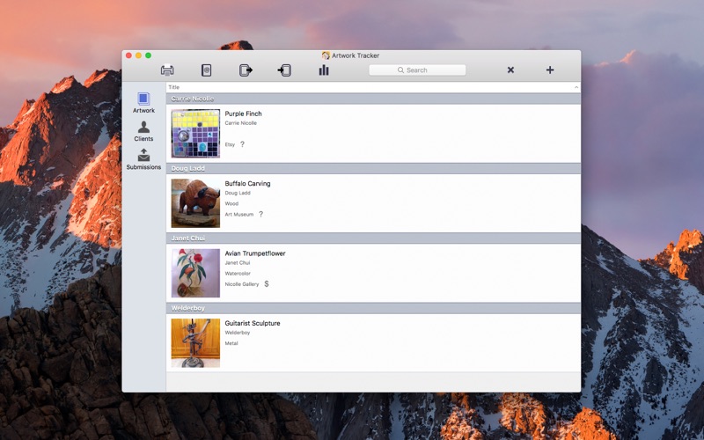Click the Buffalo Carving thumbnail
This screenshot has width=704, height=440.
tap(195, 203)
